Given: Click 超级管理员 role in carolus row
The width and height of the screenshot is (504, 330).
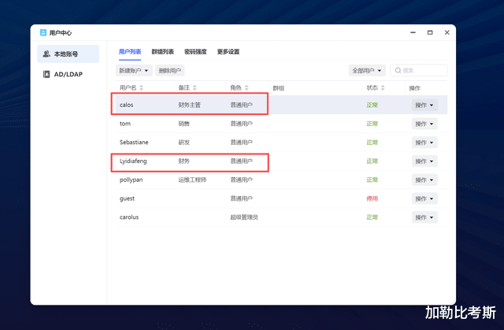Looking at the screenshot, I should pyautogui.click(x=244, y=217).
